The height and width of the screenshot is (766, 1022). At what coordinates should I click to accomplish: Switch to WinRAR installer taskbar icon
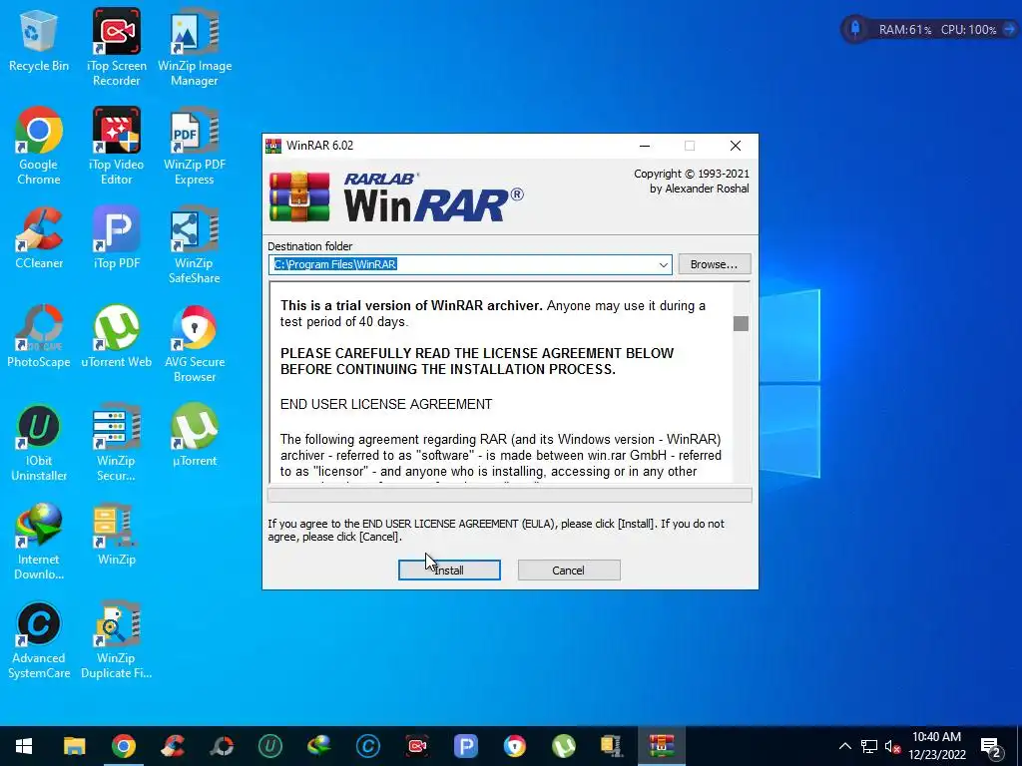(x=661, y=746)
